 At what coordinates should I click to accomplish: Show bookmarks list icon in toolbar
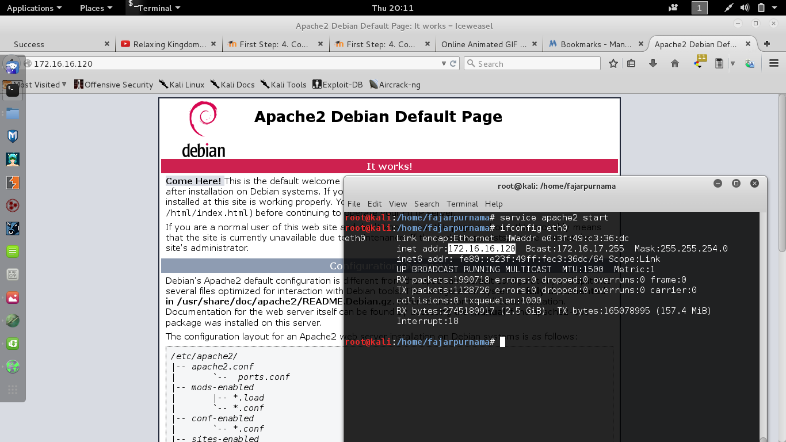click(631, 64)
